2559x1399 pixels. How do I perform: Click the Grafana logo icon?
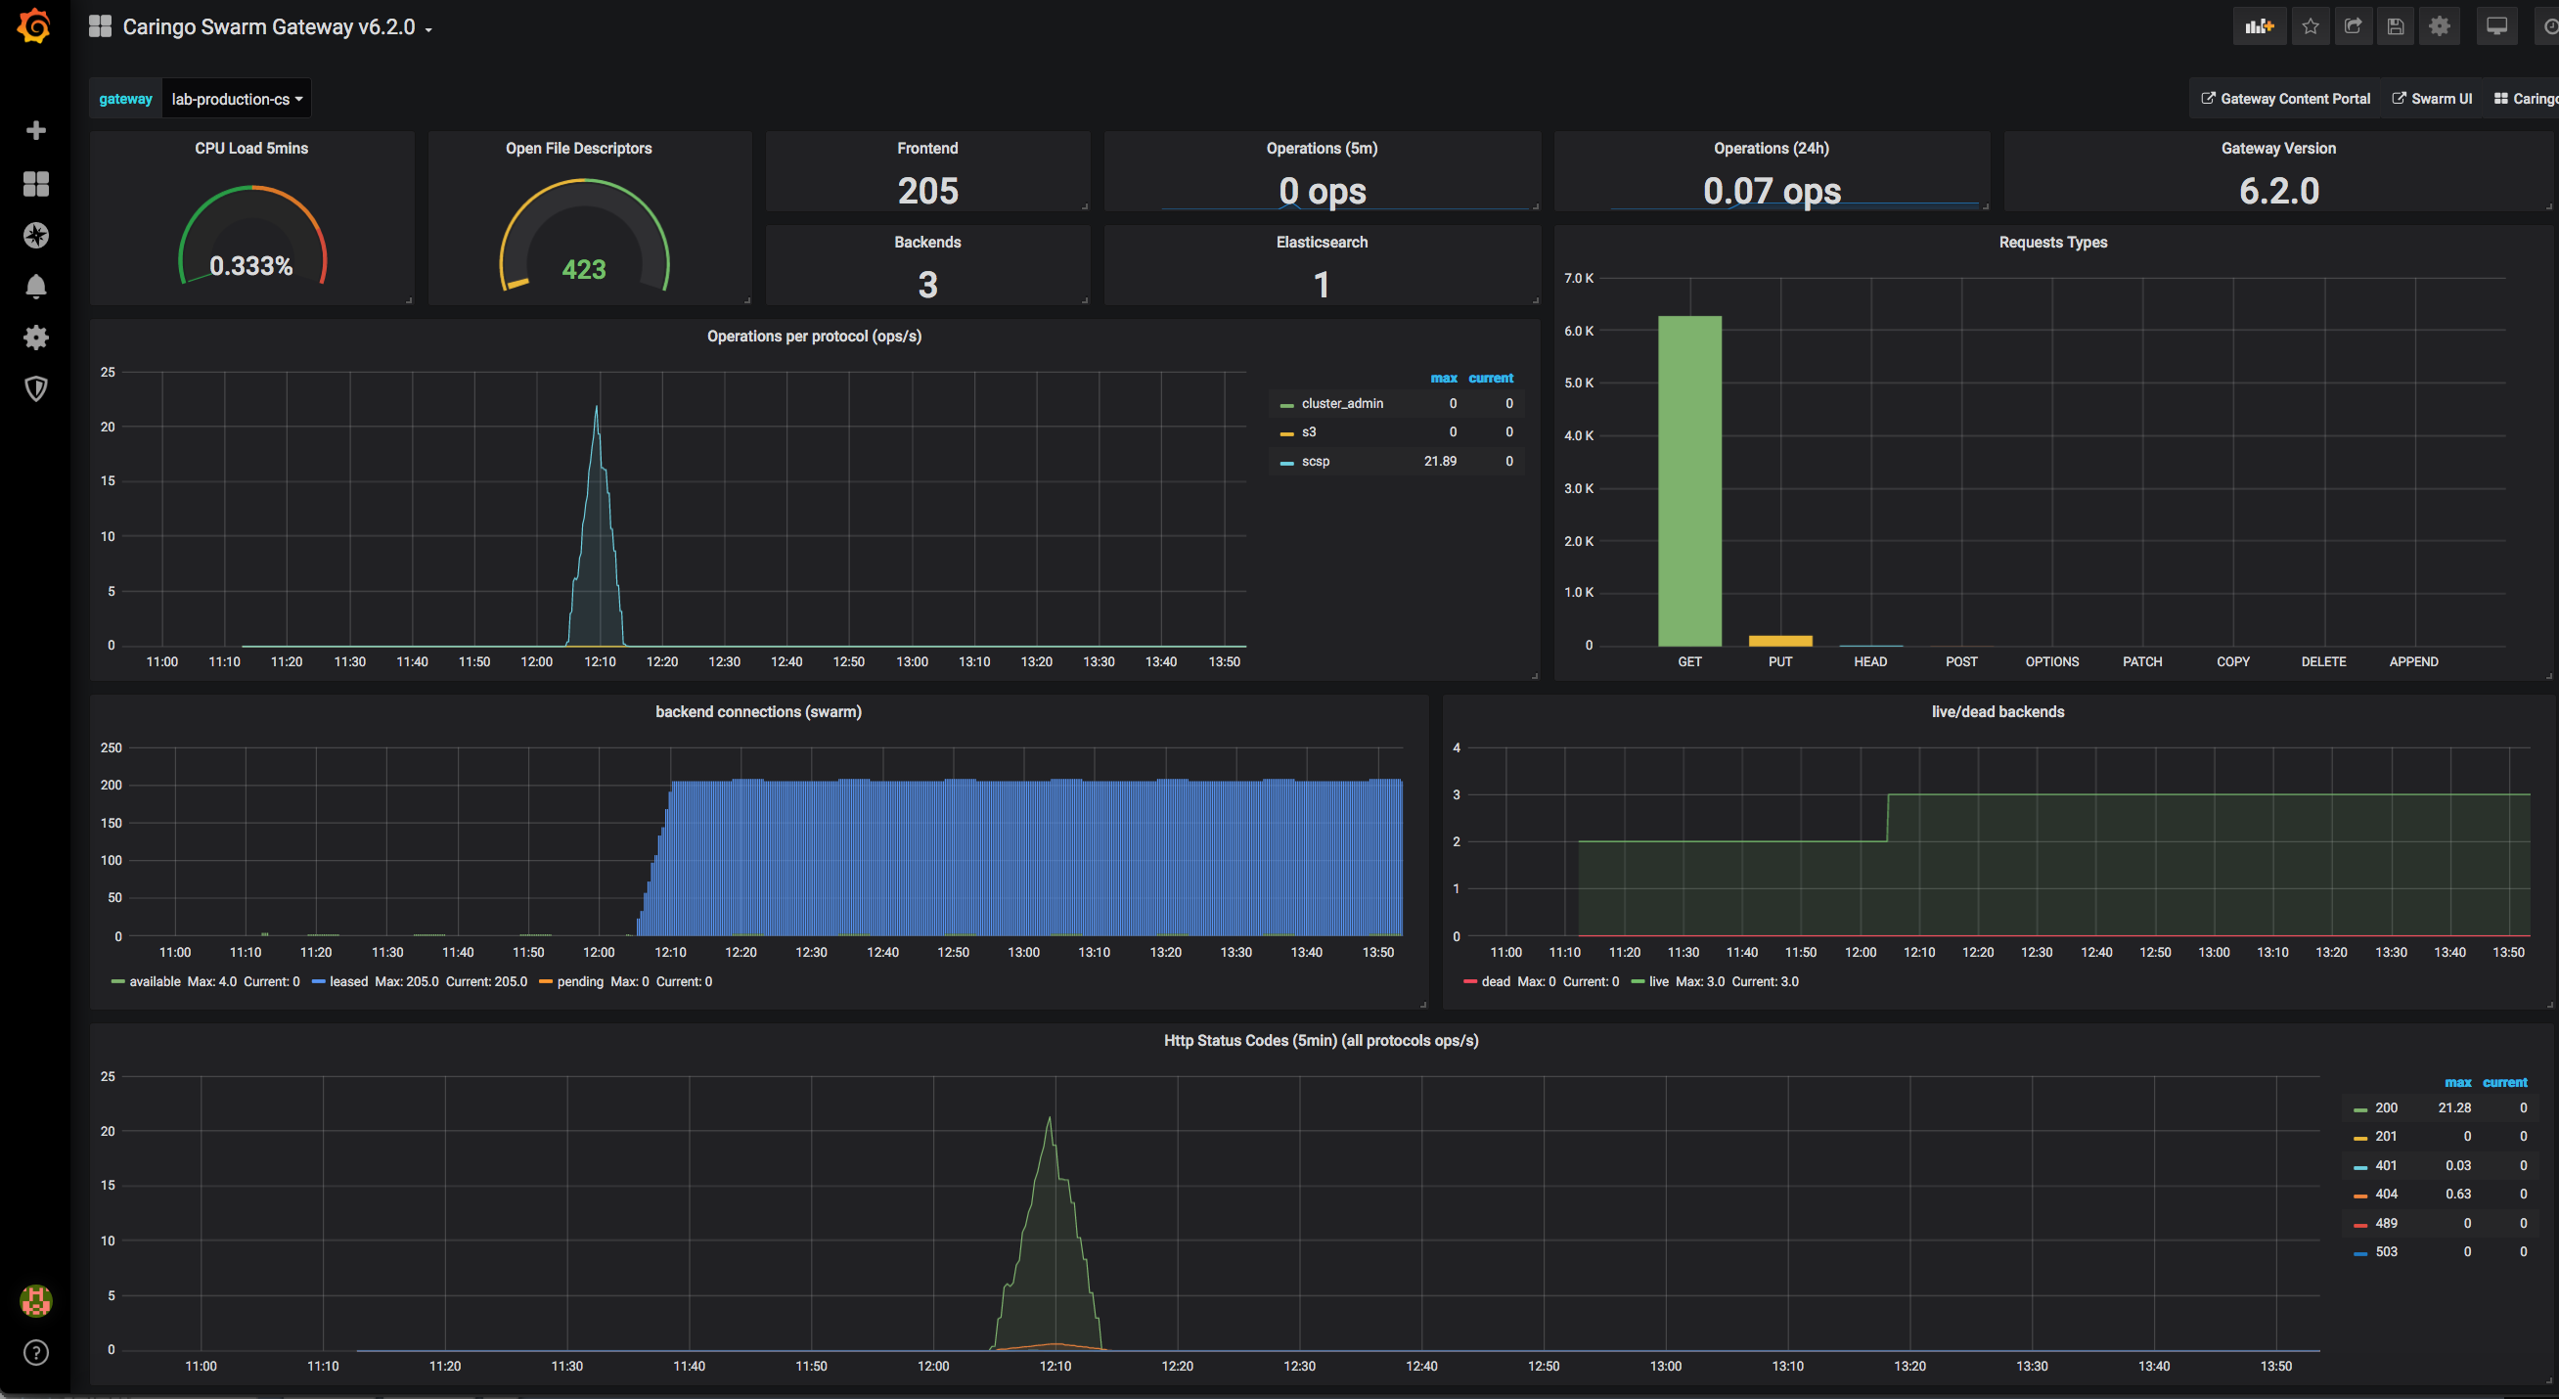click(x=35, y=25)
